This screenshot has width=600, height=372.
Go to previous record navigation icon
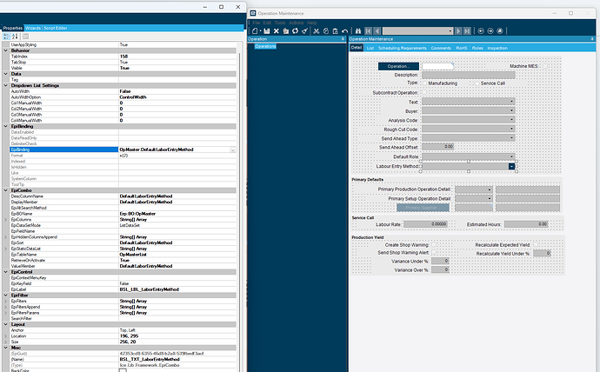coord(377,31)
